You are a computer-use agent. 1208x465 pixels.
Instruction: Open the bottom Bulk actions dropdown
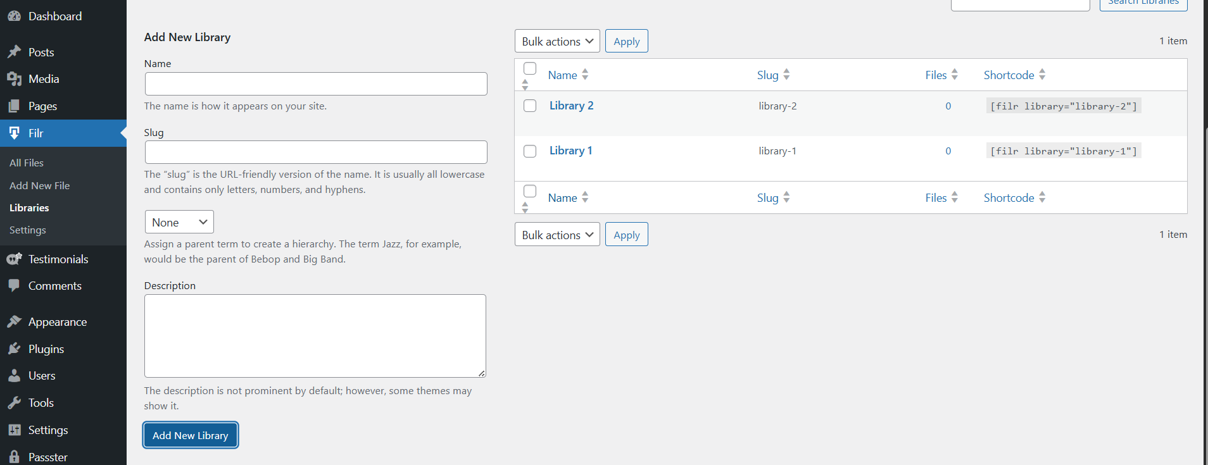557,235
